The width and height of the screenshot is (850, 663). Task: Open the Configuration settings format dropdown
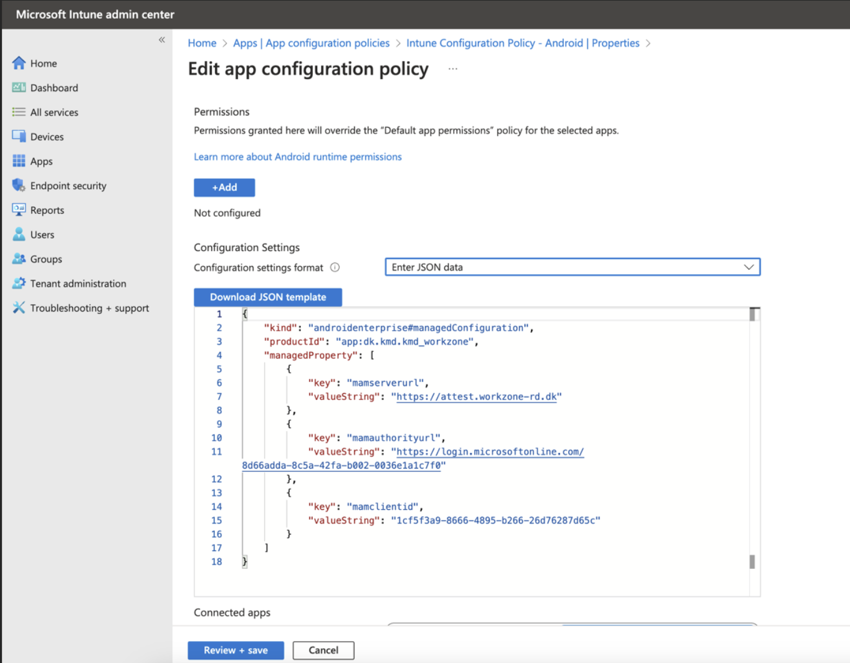pyautogui.click(x=572, y=267)
